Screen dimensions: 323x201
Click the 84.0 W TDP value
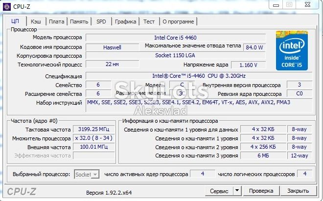(x=254, y=47)
